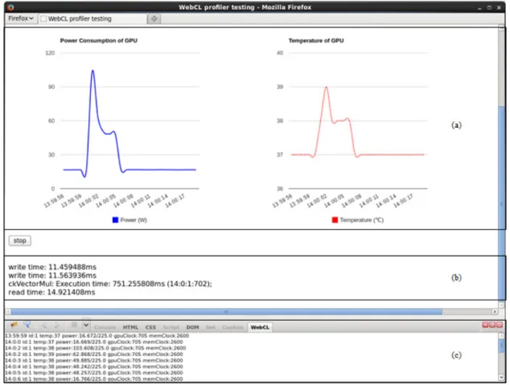
Task: Click the log row with power:62.868
Action: click(93, 354)
